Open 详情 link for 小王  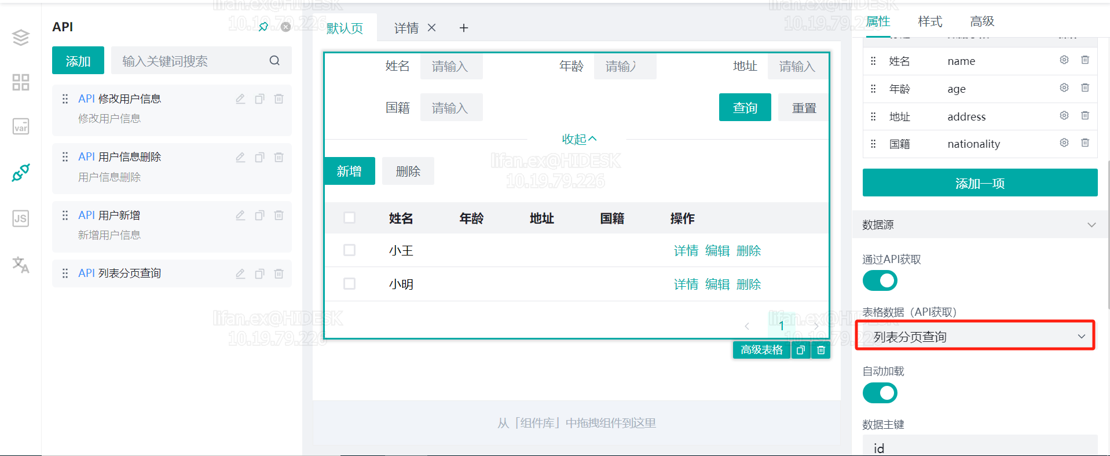click(x=686, y=250)
